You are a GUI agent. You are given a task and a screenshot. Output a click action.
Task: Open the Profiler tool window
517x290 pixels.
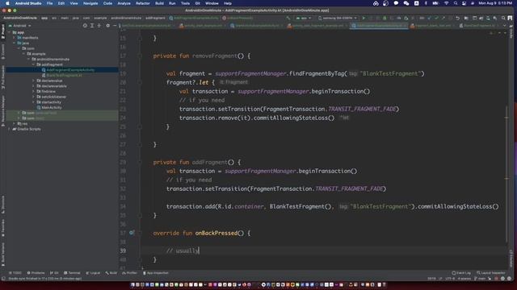click(129, 273)
